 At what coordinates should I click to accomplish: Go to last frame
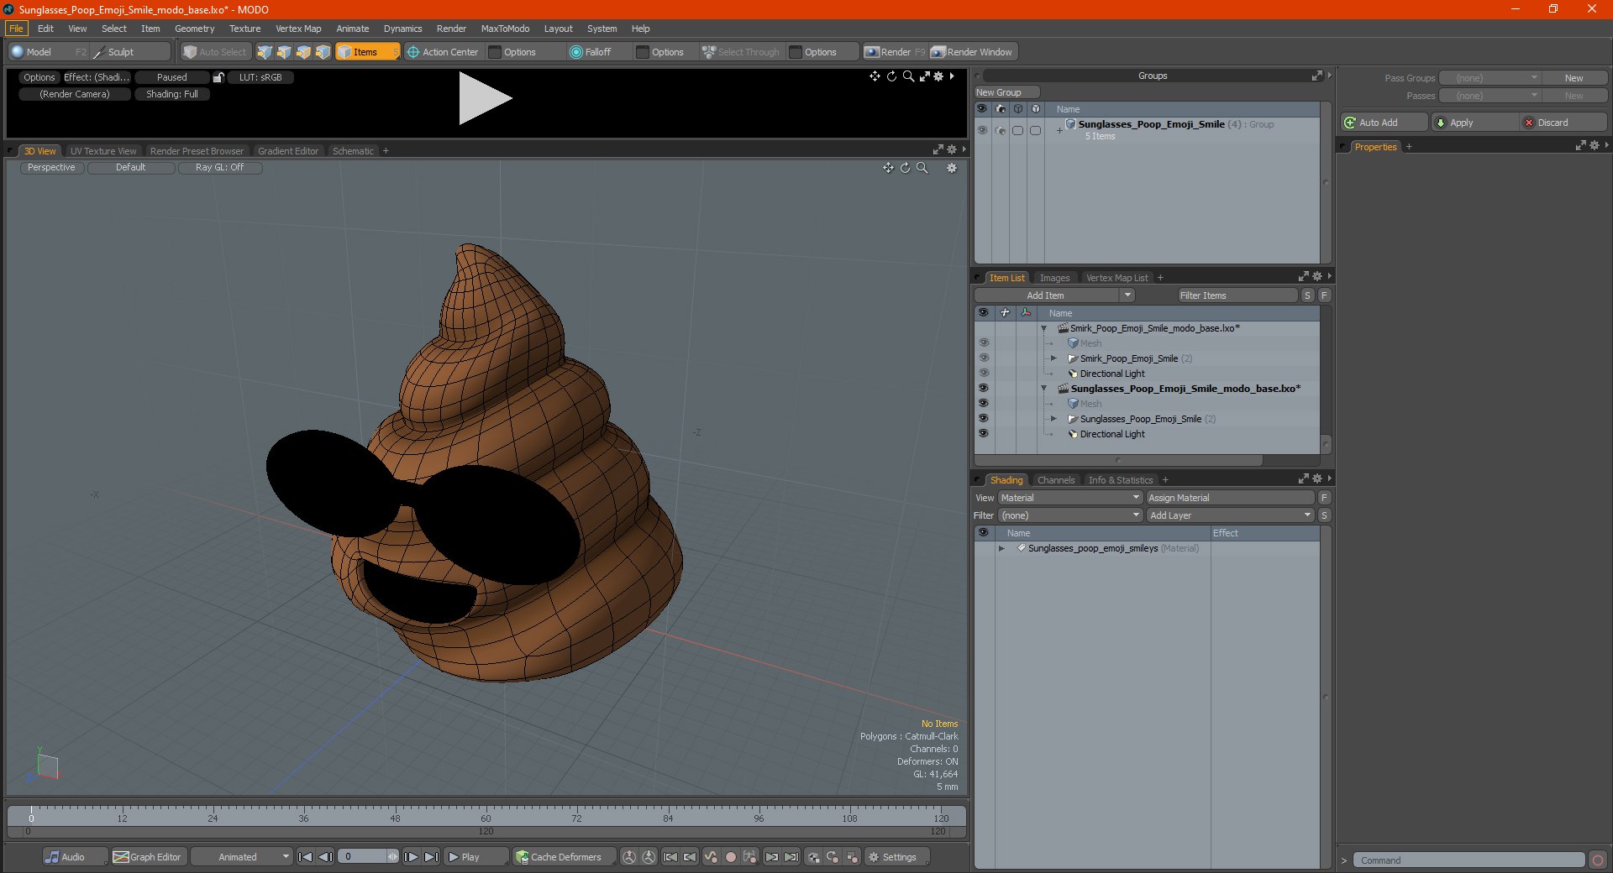click(431, 857)
